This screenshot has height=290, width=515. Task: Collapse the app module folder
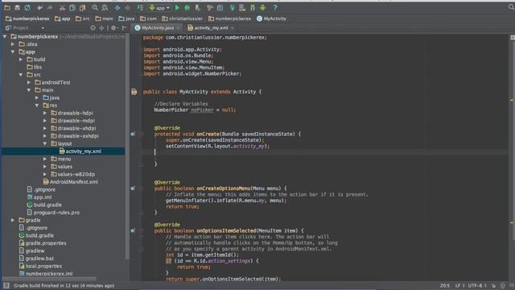[x=13, y=52]
